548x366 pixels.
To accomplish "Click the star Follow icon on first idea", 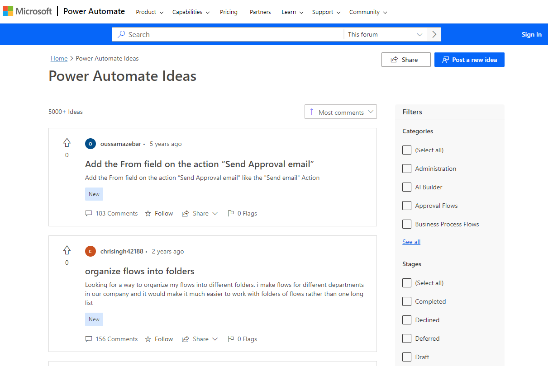I will (x=148, y=213).
